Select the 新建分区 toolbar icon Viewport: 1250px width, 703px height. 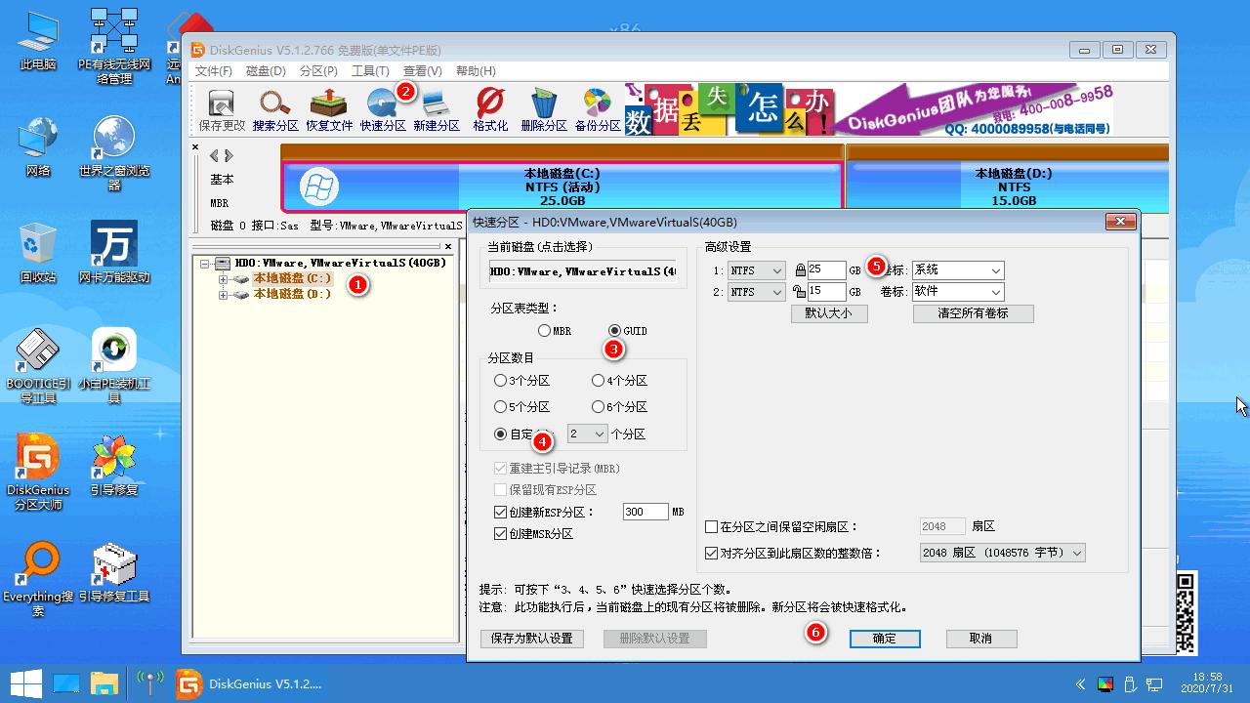click(x=437, y=107)
